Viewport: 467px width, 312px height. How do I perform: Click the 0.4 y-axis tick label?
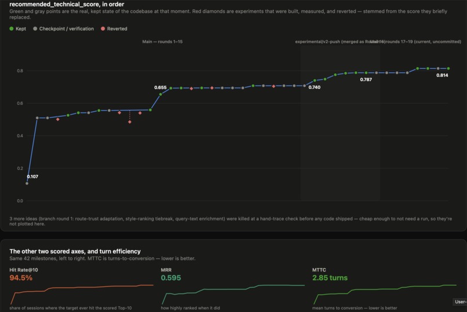point(20,135)
